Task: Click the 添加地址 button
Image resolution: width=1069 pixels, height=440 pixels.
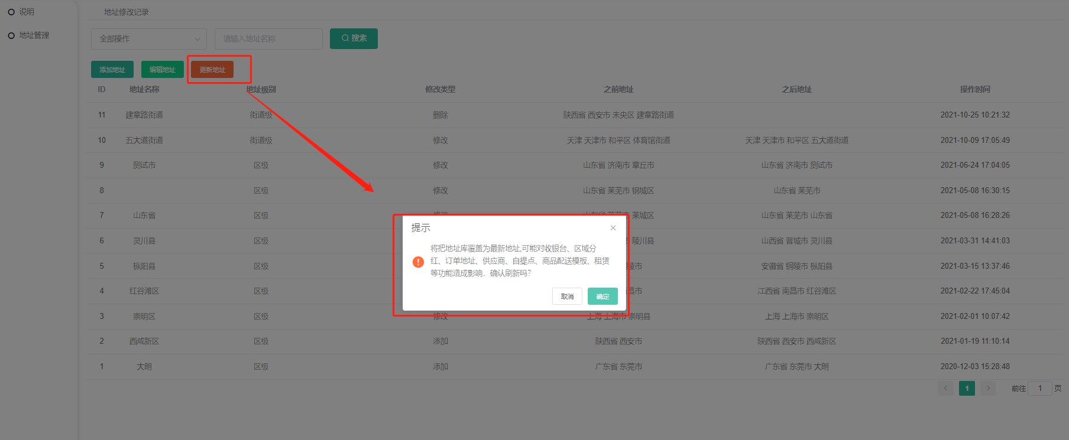Action: (112, 70)
